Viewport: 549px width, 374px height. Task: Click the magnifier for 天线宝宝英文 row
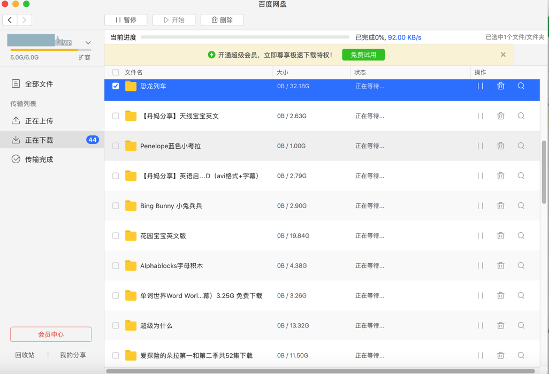[521, 116]
